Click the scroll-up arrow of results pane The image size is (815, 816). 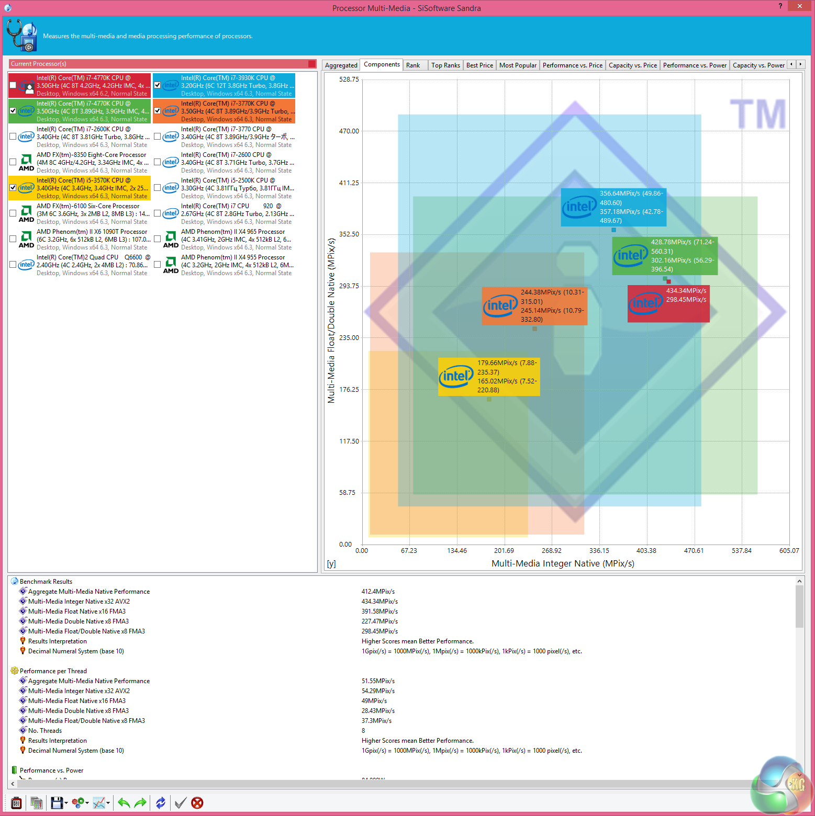coord(799,581)
